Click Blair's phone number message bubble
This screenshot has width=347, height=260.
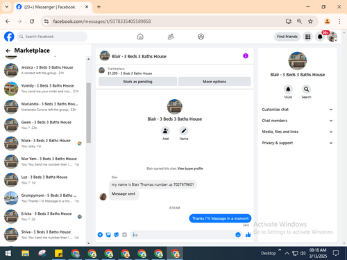[153, 184]
